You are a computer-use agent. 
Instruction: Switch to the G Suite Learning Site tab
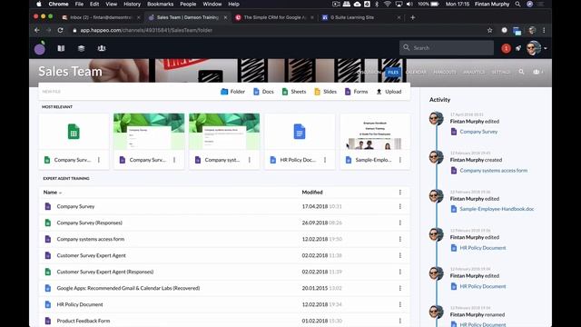click(361, 17)
